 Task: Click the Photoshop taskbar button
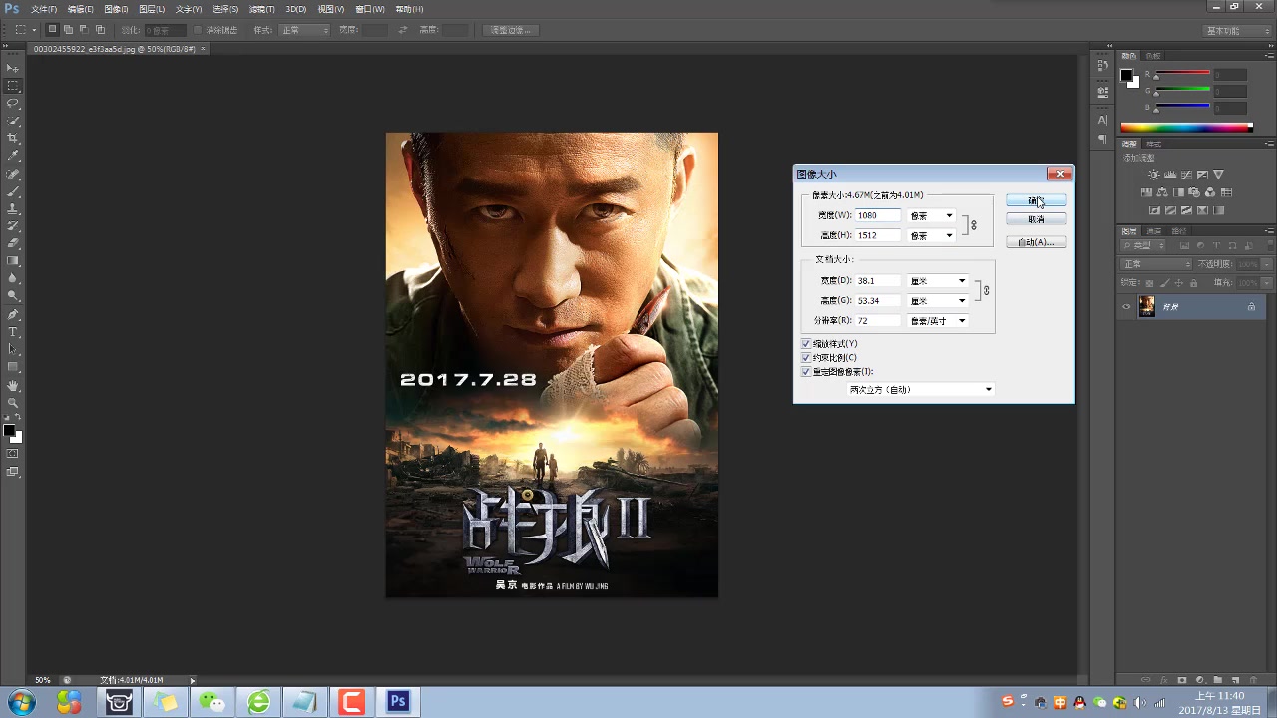pos(398,702)
